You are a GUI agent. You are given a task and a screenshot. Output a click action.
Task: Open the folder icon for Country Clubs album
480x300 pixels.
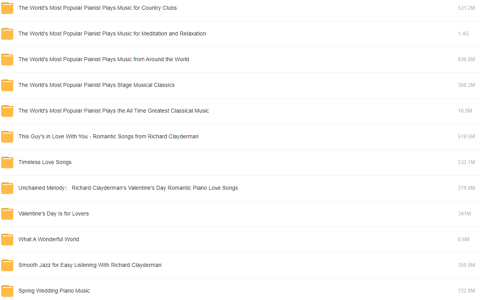7,8
